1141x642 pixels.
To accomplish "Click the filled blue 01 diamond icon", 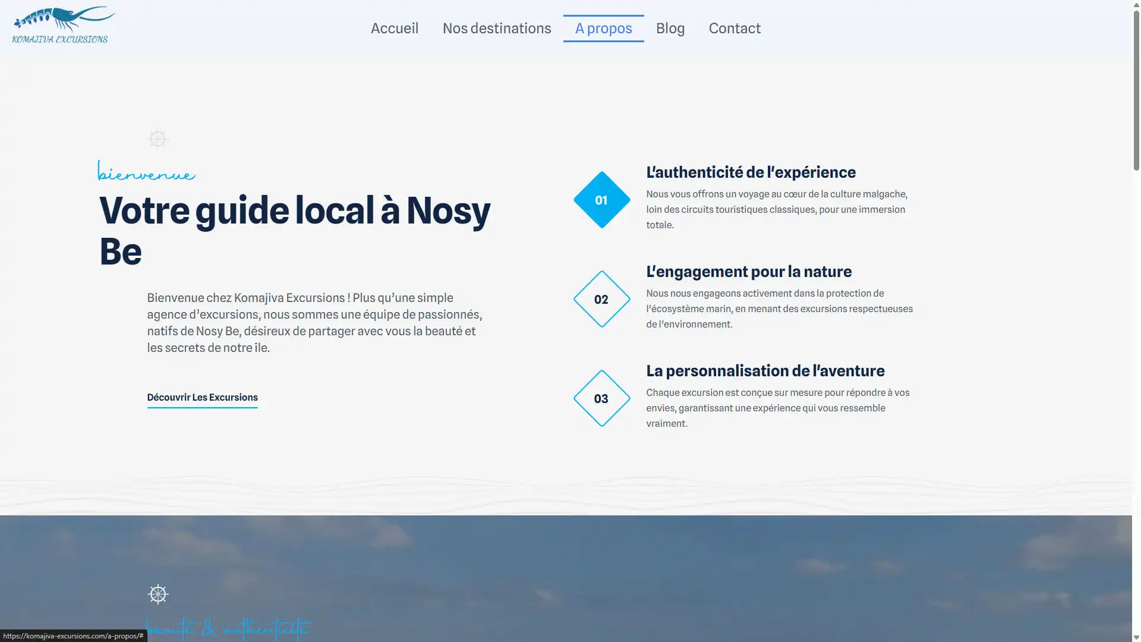I will pyautogui.click(x=601, y=200).
